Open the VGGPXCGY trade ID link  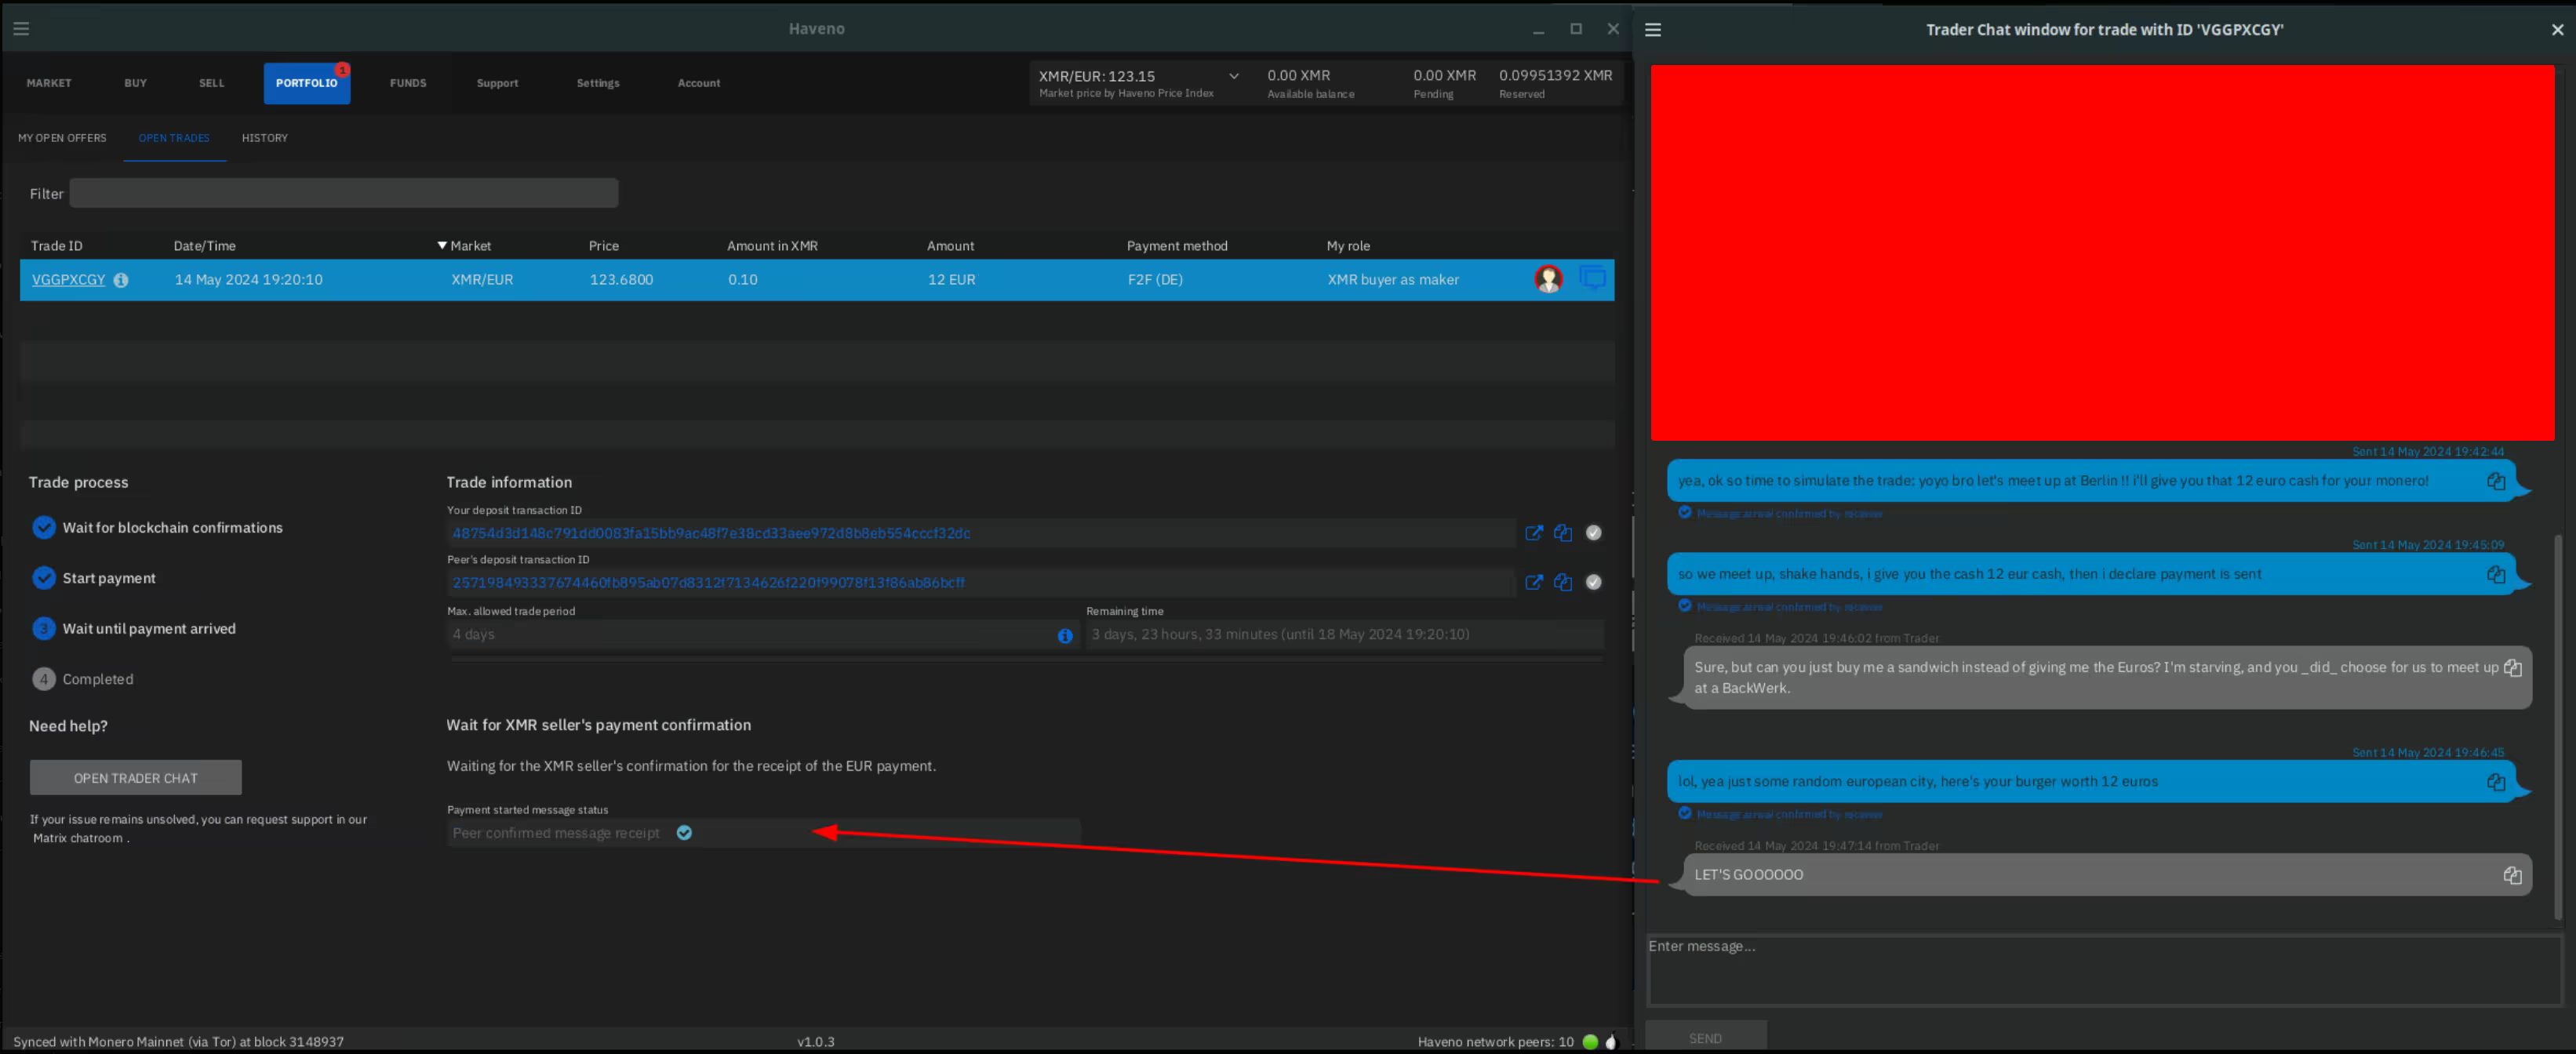pos(68,280)
